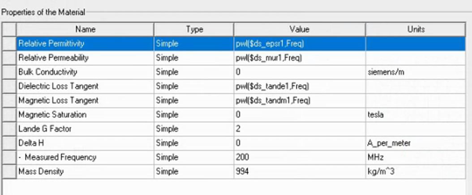Select the Lande G Factor value cell
The width and height of the screenshot is (472, 195).
pos(299,129)
